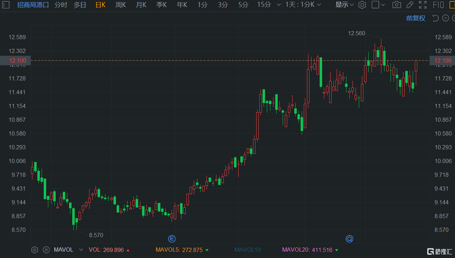This screenshot has height=258, width=455.
Task: Switch to the 多日 tab
Action: pos(80,5)
